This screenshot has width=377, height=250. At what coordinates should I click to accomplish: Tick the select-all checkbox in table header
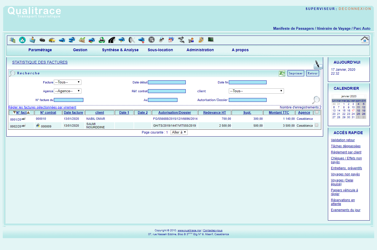(x=317, y=112)
